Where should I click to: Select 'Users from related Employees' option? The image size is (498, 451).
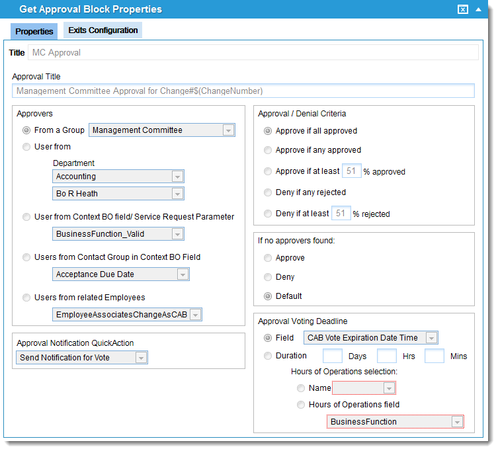coord(26,298)
